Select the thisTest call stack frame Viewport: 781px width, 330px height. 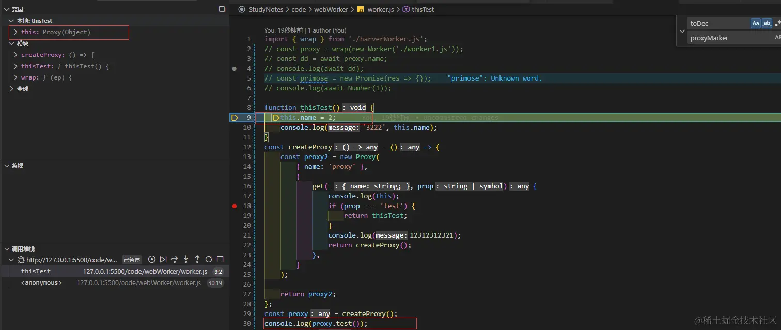point(115,271)
